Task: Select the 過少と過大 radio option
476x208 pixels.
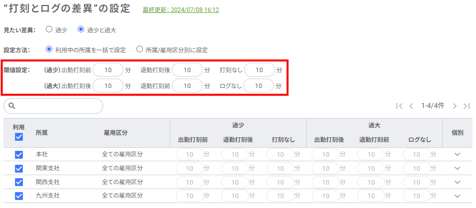Action: [x=81, y=29]
